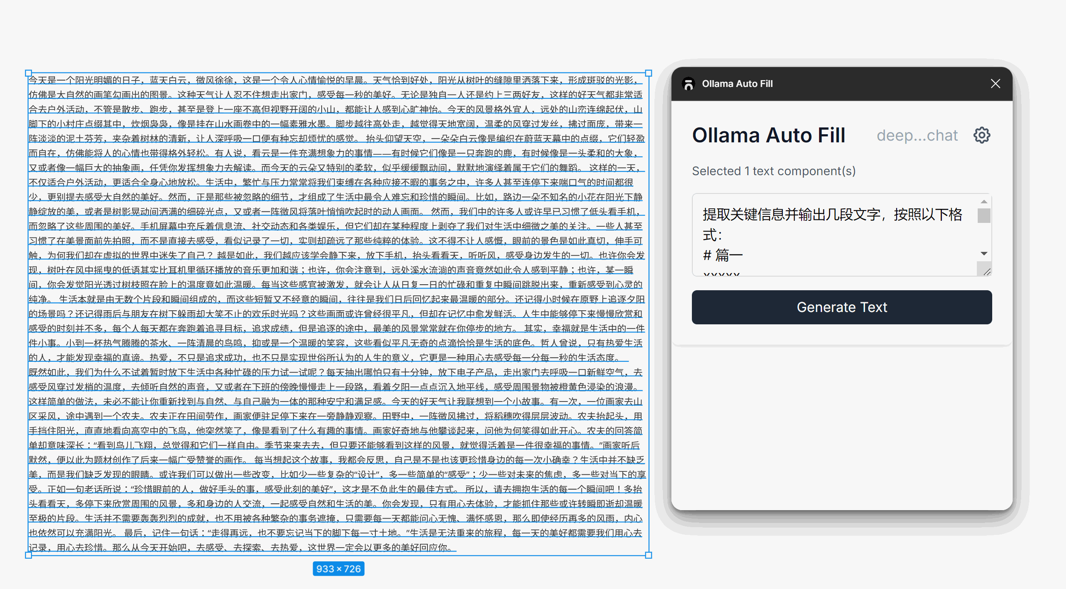1066x589 pixels.
Task: Click the Generate Text button
Action: 842,307
